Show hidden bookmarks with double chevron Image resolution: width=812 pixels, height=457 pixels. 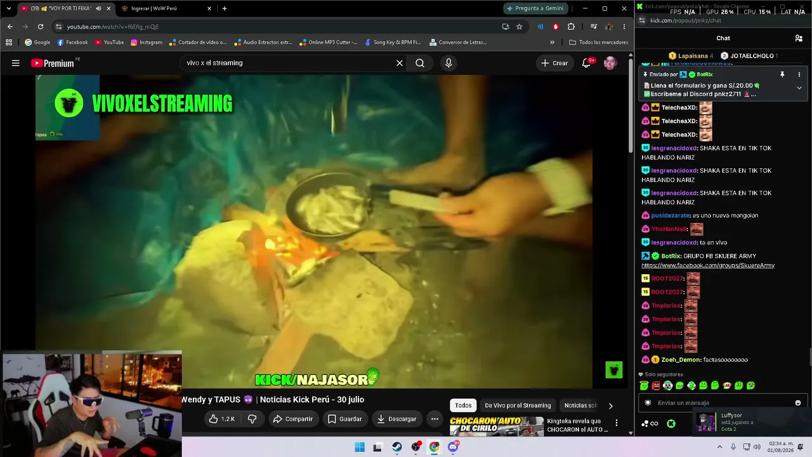click(552, 43)
